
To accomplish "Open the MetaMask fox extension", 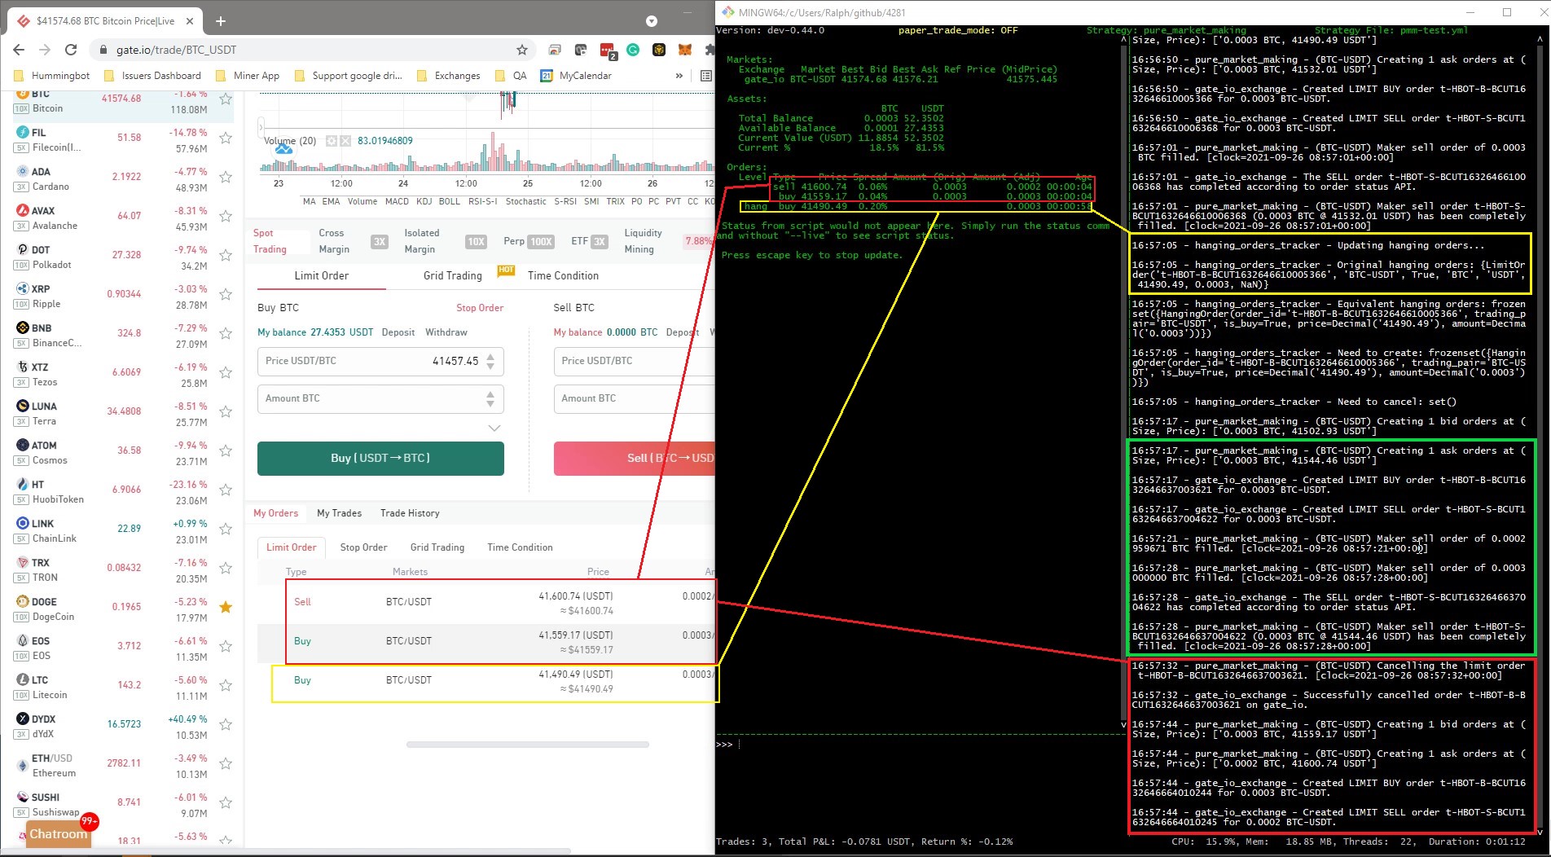I will 684,49.
